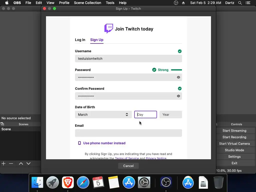Open Finder from the Dock
This screenshot has height=192, width=256.
coord(37,182)
